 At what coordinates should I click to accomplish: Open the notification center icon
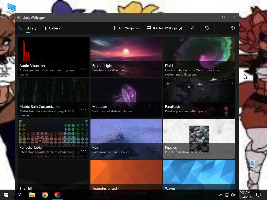pos(258,195)
